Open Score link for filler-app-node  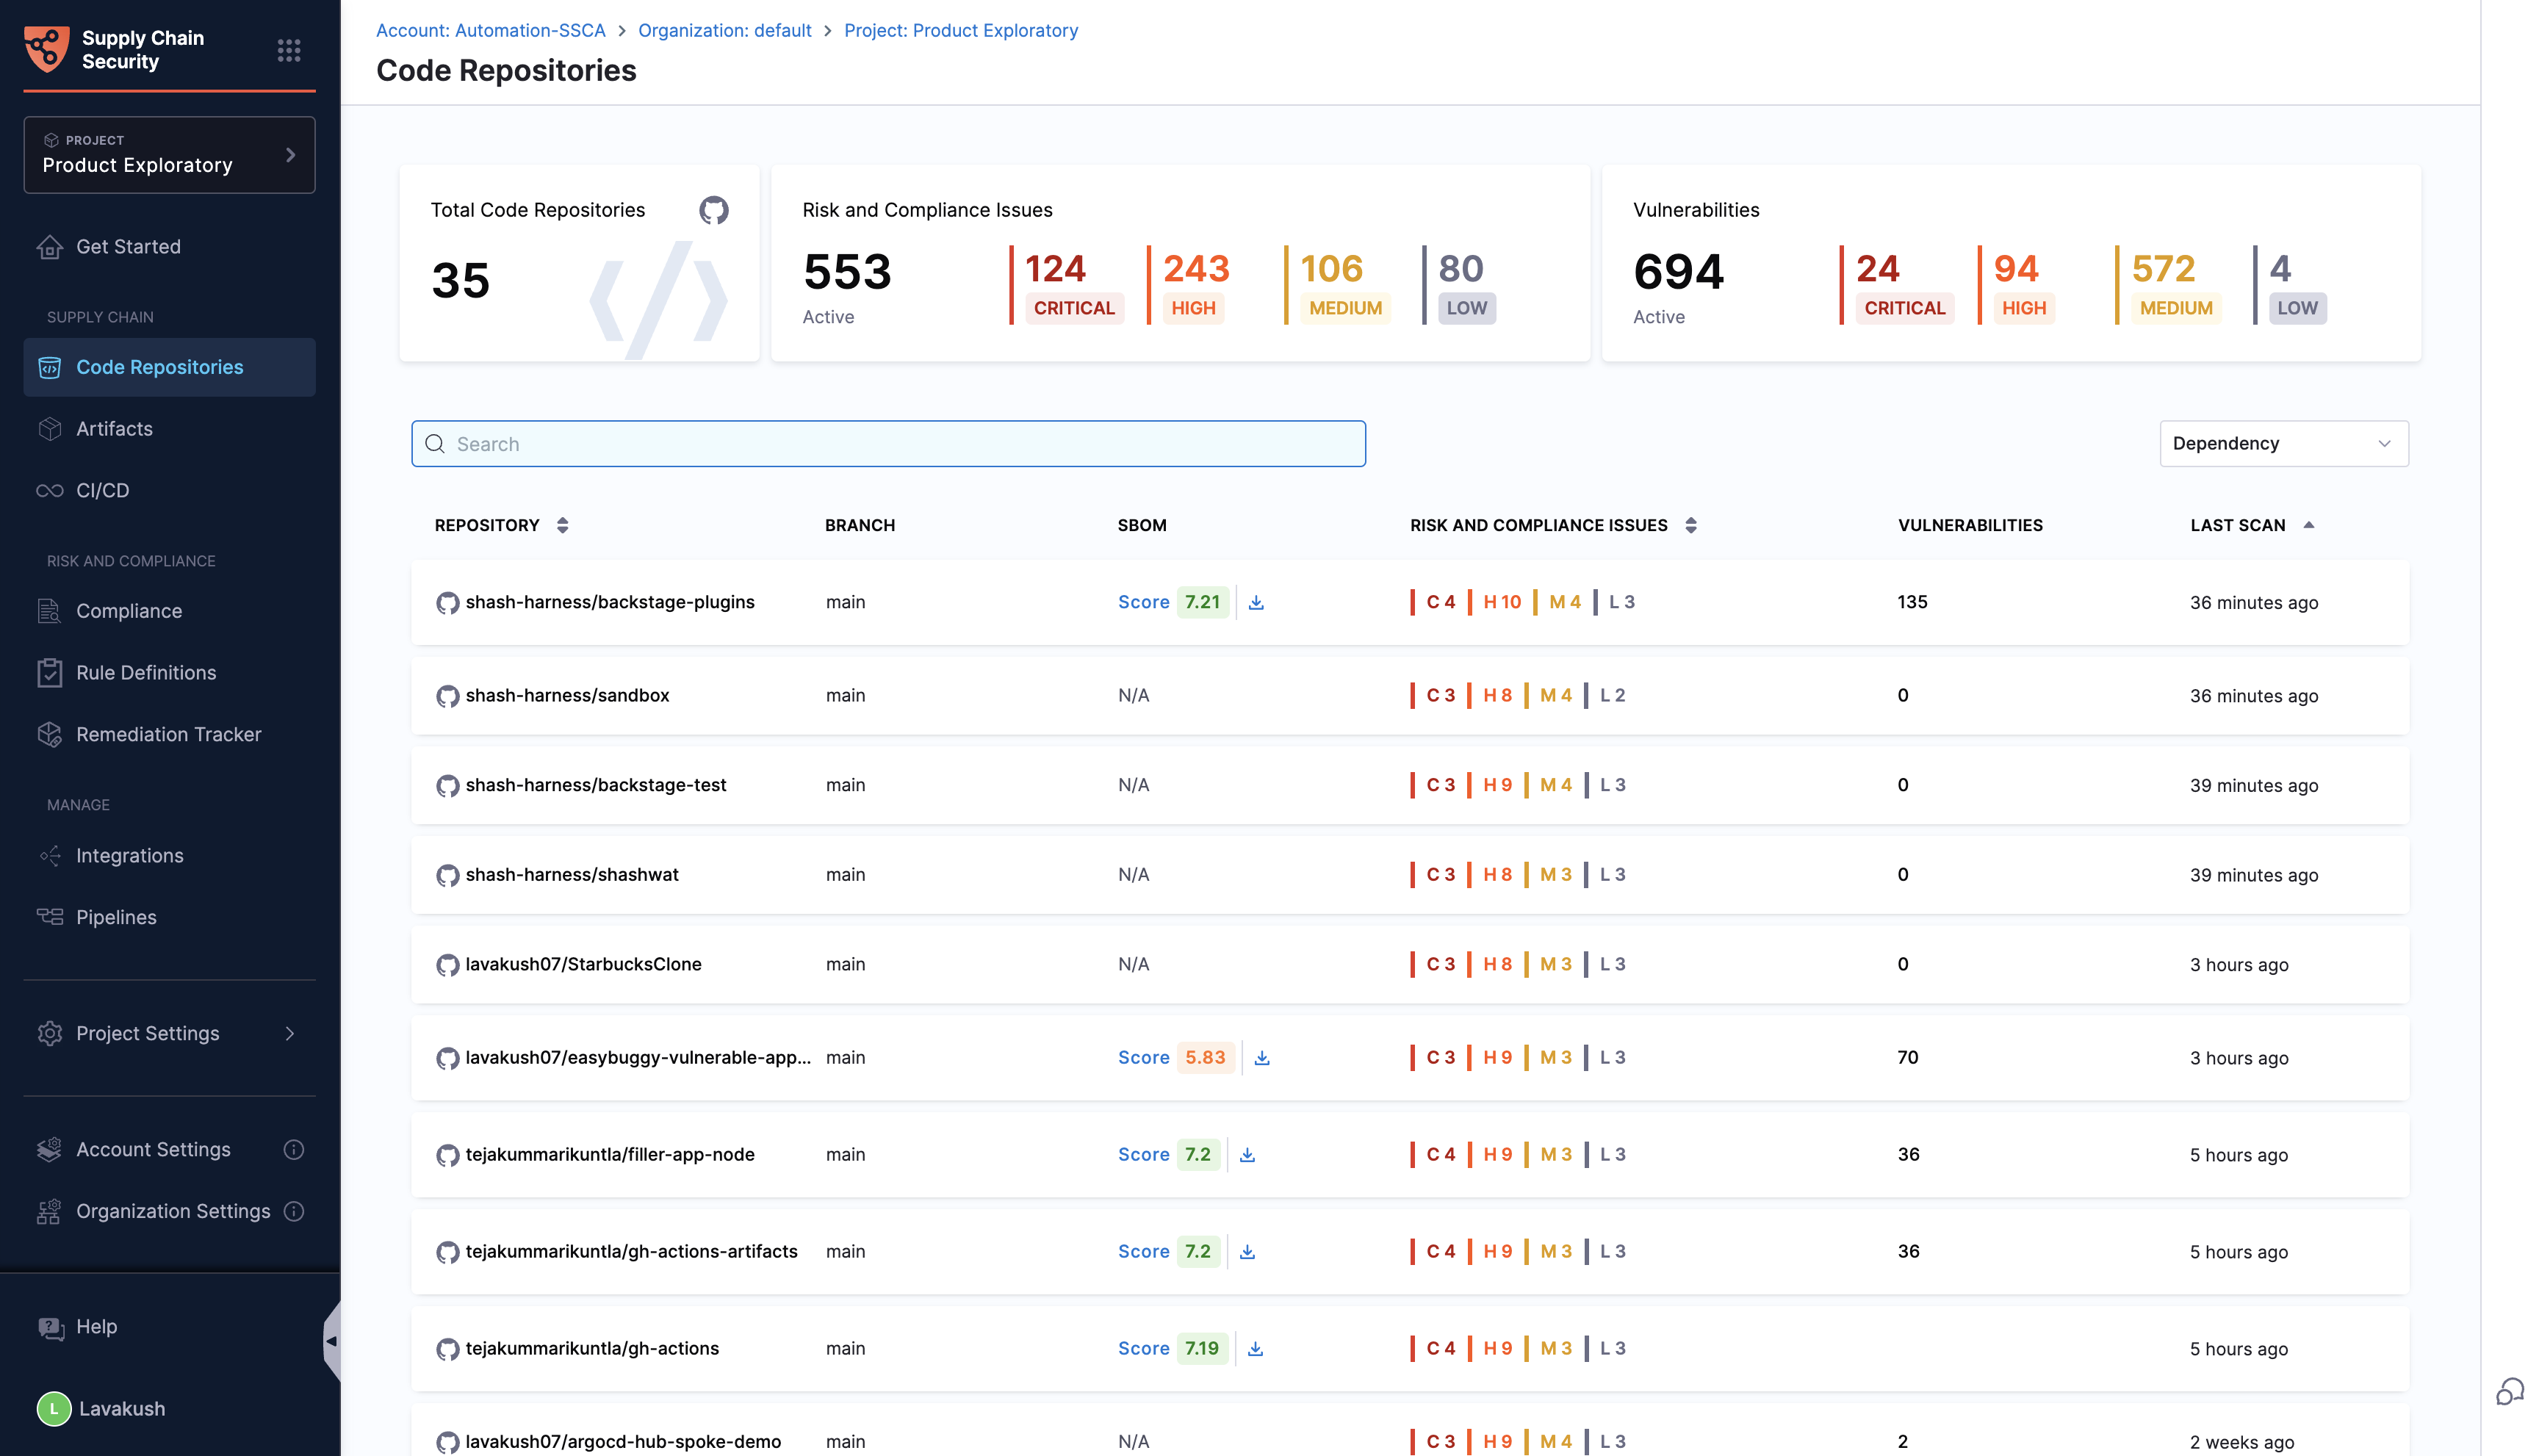[x=1143, y=1154]
